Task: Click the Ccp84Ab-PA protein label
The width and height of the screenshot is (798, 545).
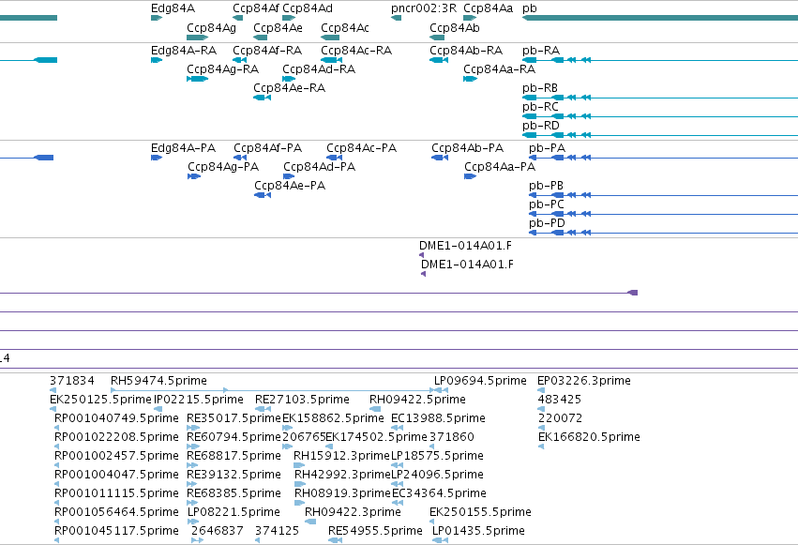Action: (x=467, y=148)
